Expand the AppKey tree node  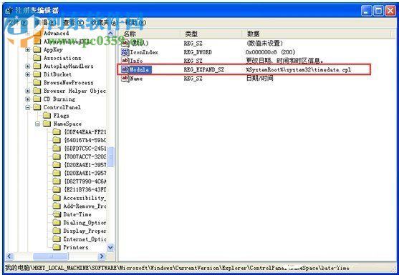pyautogui.click(x=27, y=50)
